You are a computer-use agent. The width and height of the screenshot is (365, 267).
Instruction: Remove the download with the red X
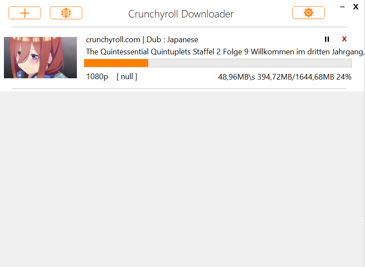(x=344, y=39)
